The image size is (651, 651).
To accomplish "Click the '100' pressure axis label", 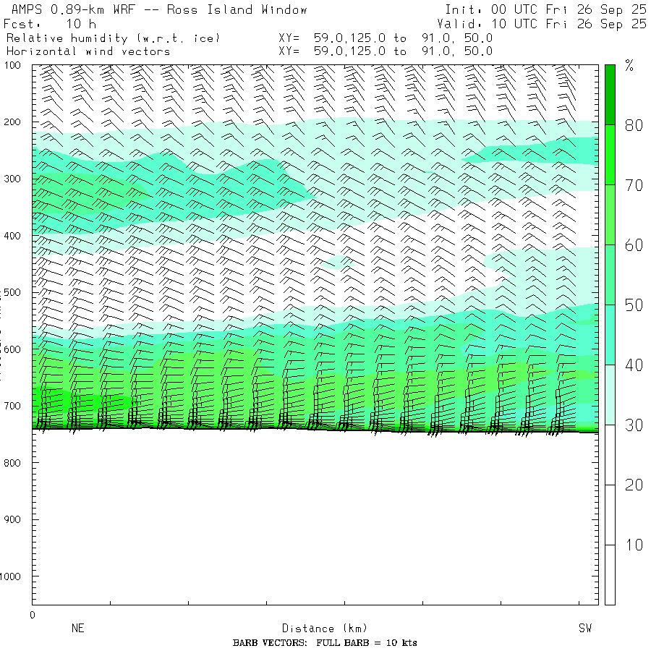I will click(12, 65).
